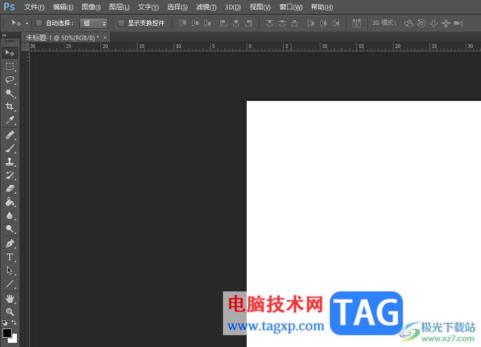This screenshot has height=347, width=481.
Task: Click the distribute horizontal centers icon
Action: (x=323, y=23)
